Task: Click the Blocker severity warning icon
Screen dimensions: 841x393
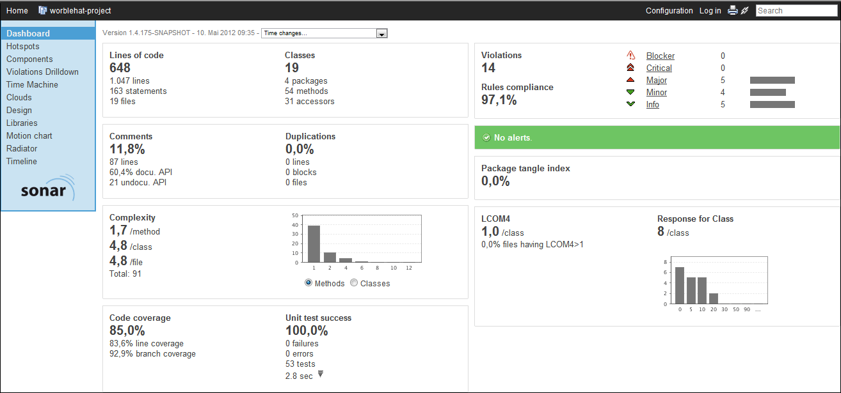Action: point(630,56)
